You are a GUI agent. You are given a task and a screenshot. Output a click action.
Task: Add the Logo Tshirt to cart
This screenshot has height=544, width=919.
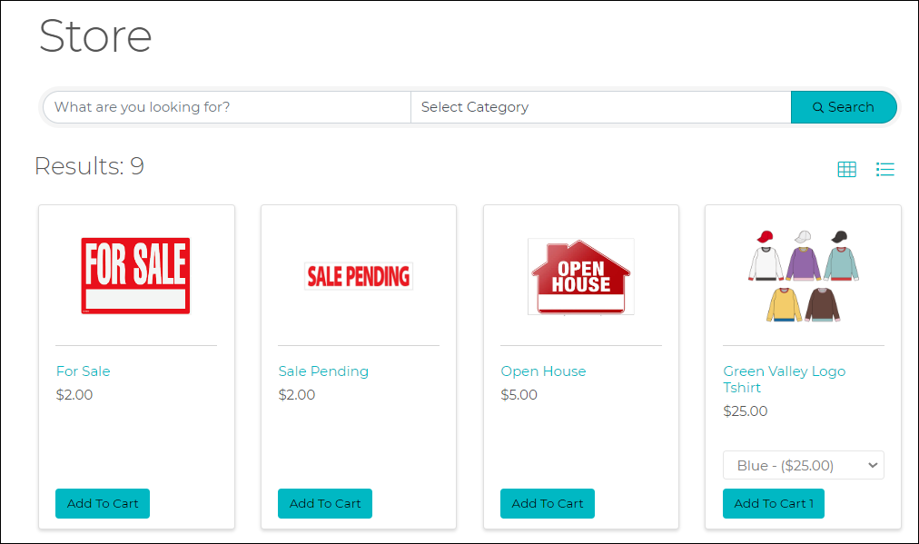tap(773, 503)
